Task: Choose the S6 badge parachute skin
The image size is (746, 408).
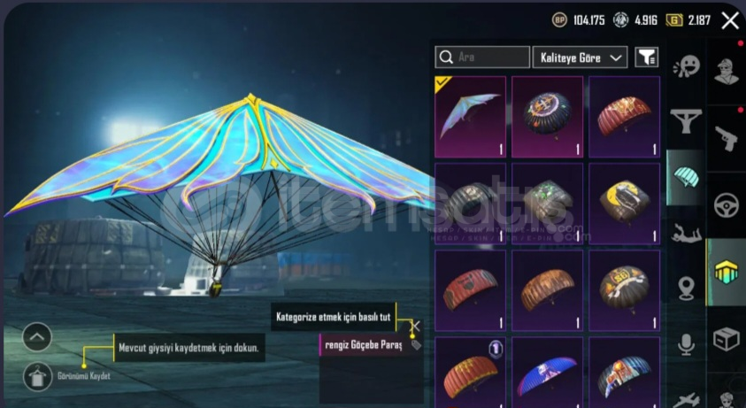Action: (624, 290)
